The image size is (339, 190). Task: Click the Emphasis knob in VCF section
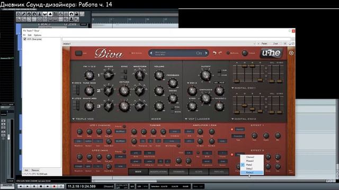[206, 98]
